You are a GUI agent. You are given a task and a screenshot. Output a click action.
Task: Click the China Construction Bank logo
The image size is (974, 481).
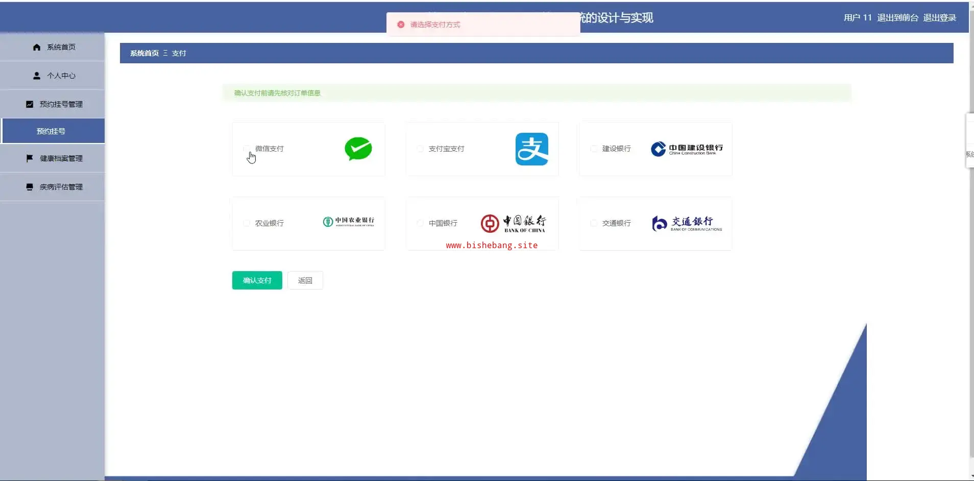point(687,149)
